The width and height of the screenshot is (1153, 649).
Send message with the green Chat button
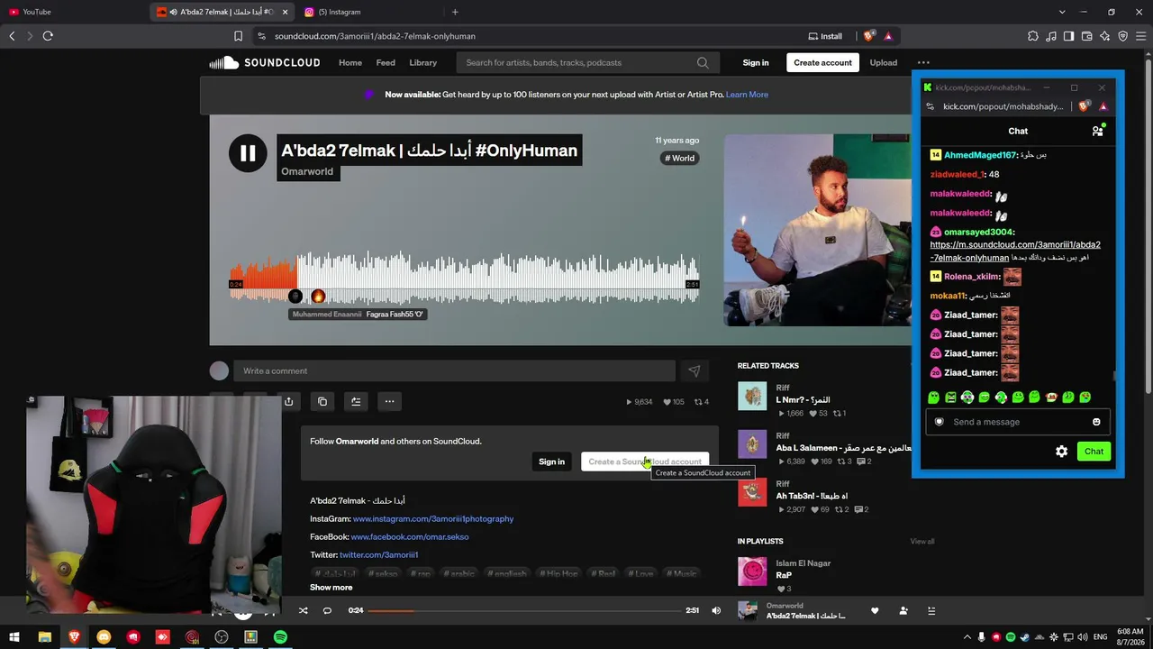[x=1094, y=452]
